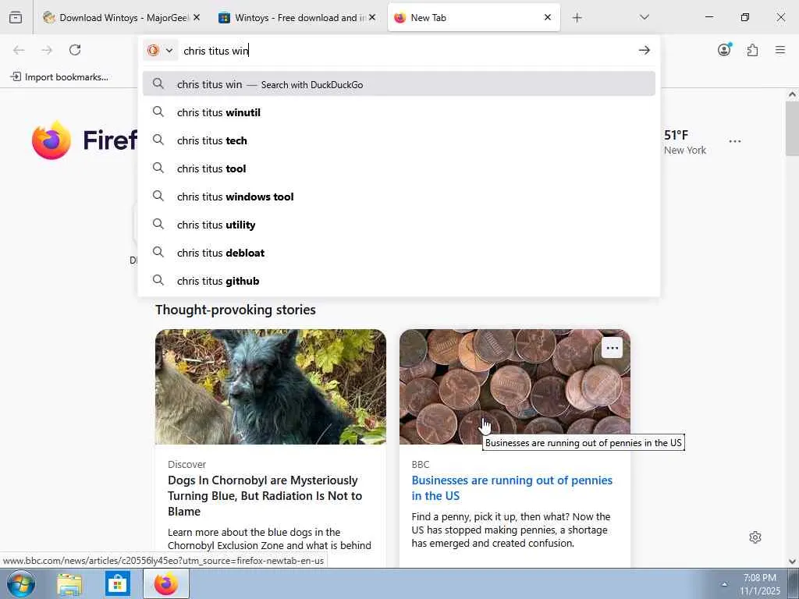The image size is (799, 599).
Task: Open the Chornobyl blue dogs image
Action: [271, 387]
